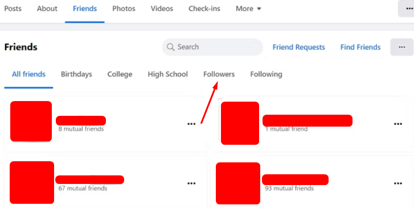Open the About profile tab

click(47, 9)
